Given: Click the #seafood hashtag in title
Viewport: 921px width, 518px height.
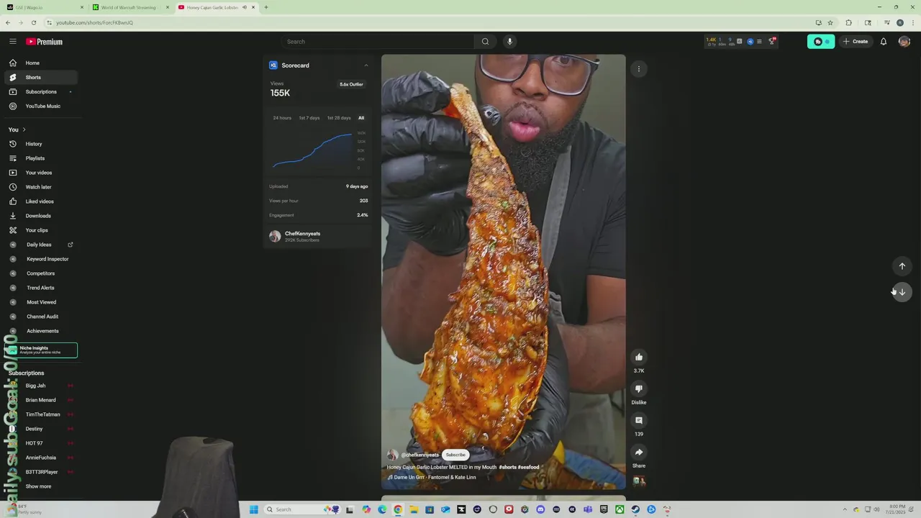Looking at the screenshot, I should 528,467.
